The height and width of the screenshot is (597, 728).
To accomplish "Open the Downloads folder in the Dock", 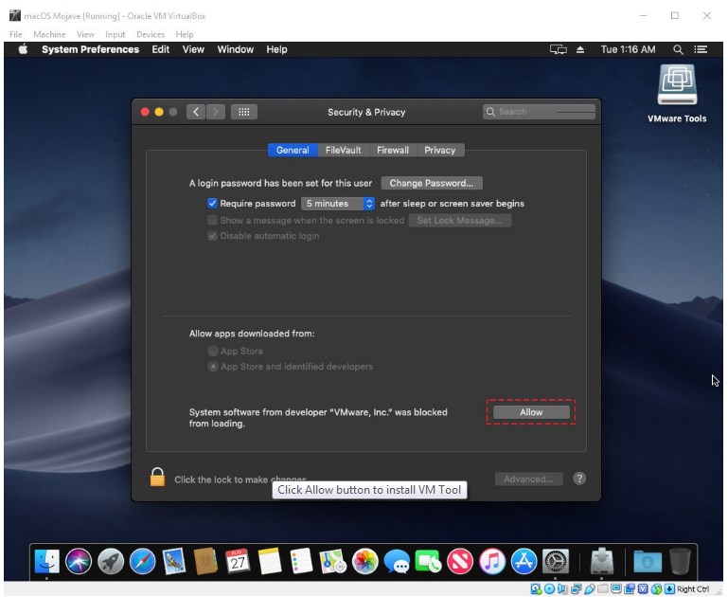I will pyautogui.click(x=648, y=561).
